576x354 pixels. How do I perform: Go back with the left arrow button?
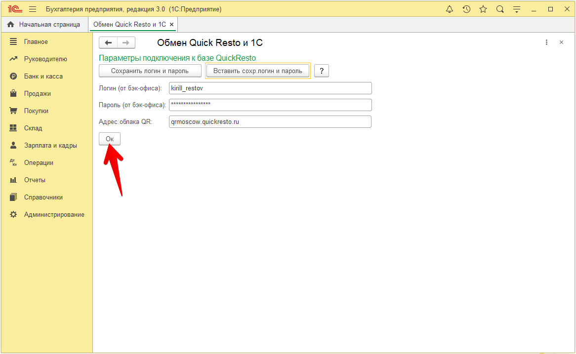click(x=108, y=42)
